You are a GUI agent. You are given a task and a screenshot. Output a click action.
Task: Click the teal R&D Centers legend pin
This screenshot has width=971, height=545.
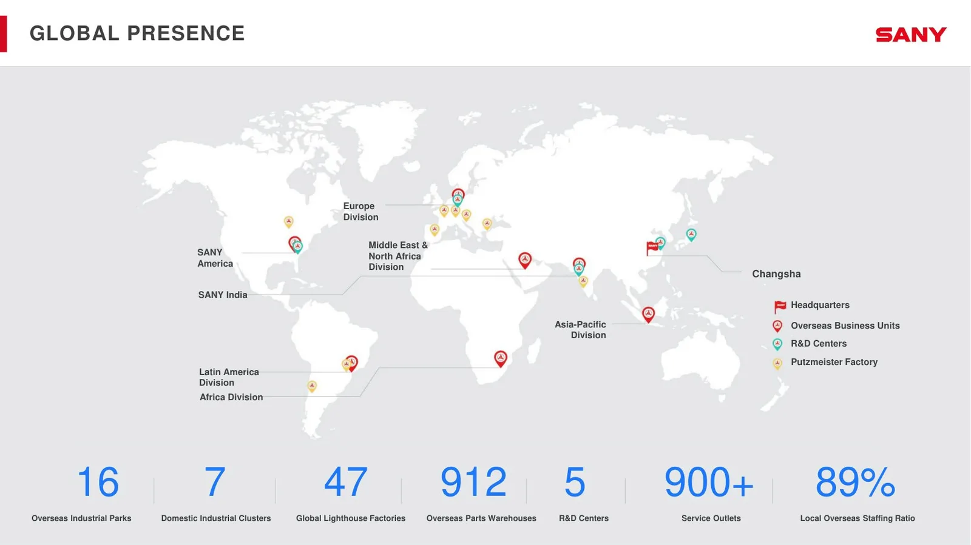pyautogui.click(x=777, y=344)
